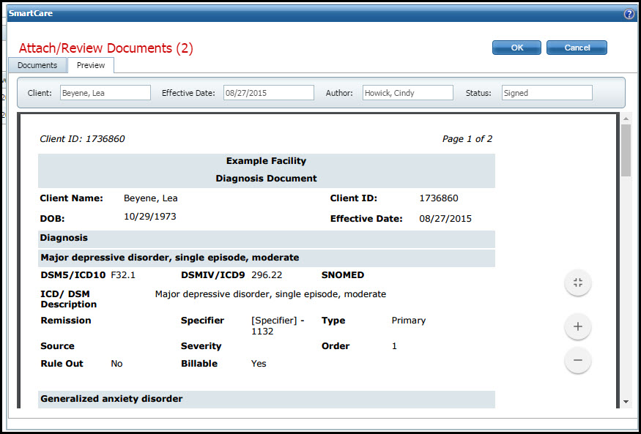Image resolution: width=641 pixels, height=434 pixels.
Task: Click the Author field showing Howick, Cindy
Action: click(x=407, y=92)
